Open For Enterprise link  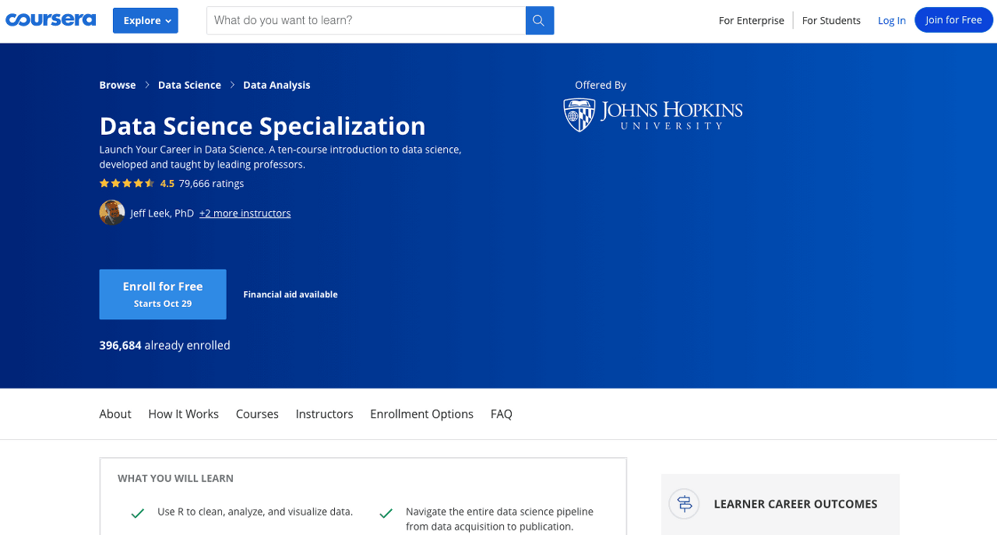coord(752,20)
